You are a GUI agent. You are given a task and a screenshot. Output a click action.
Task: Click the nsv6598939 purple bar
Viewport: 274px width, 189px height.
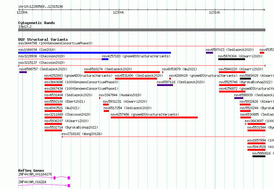tap(239, 98)
